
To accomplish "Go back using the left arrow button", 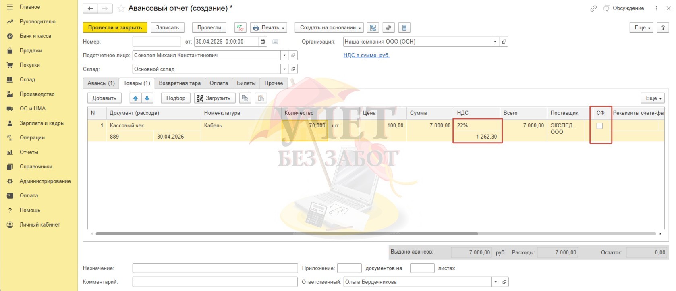I will tap(91, 8).
